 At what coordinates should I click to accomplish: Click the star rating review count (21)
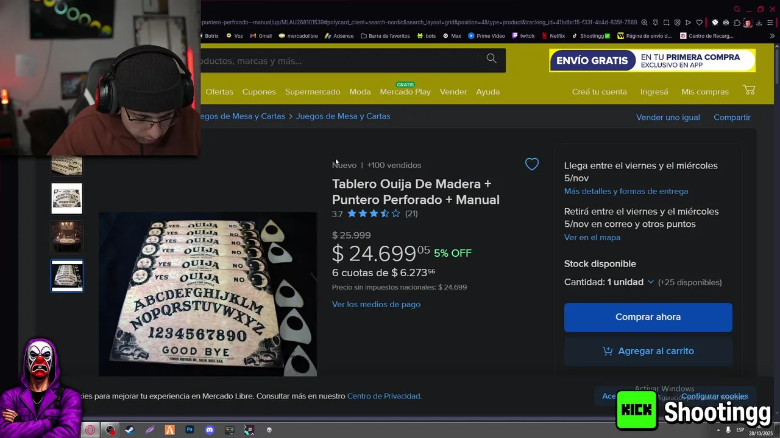(411, 214)
